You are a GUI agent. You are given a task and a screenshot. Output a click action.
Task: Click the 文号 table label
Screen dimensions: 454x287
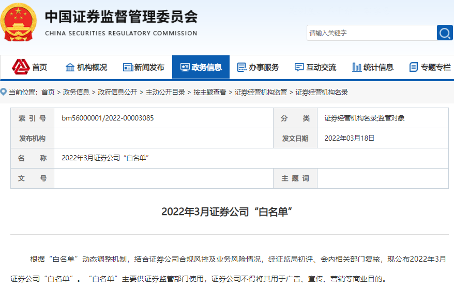tap(32, 178)
